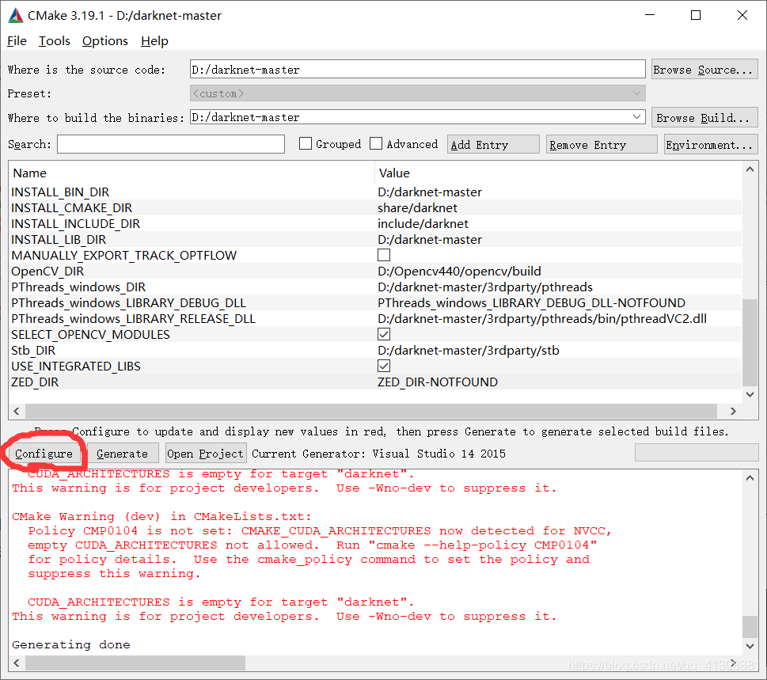This screenshot has height=680, width=767.
Task: Uncheck USE_INTEGRATED_LIBS checkbox
Action: pyautogui.click(x=384, y=367)
